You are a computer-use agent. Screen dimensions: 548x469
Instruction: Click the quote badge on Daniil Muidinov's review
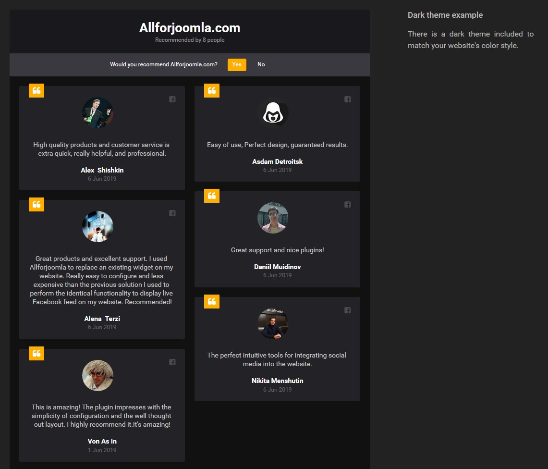(212, 196)
